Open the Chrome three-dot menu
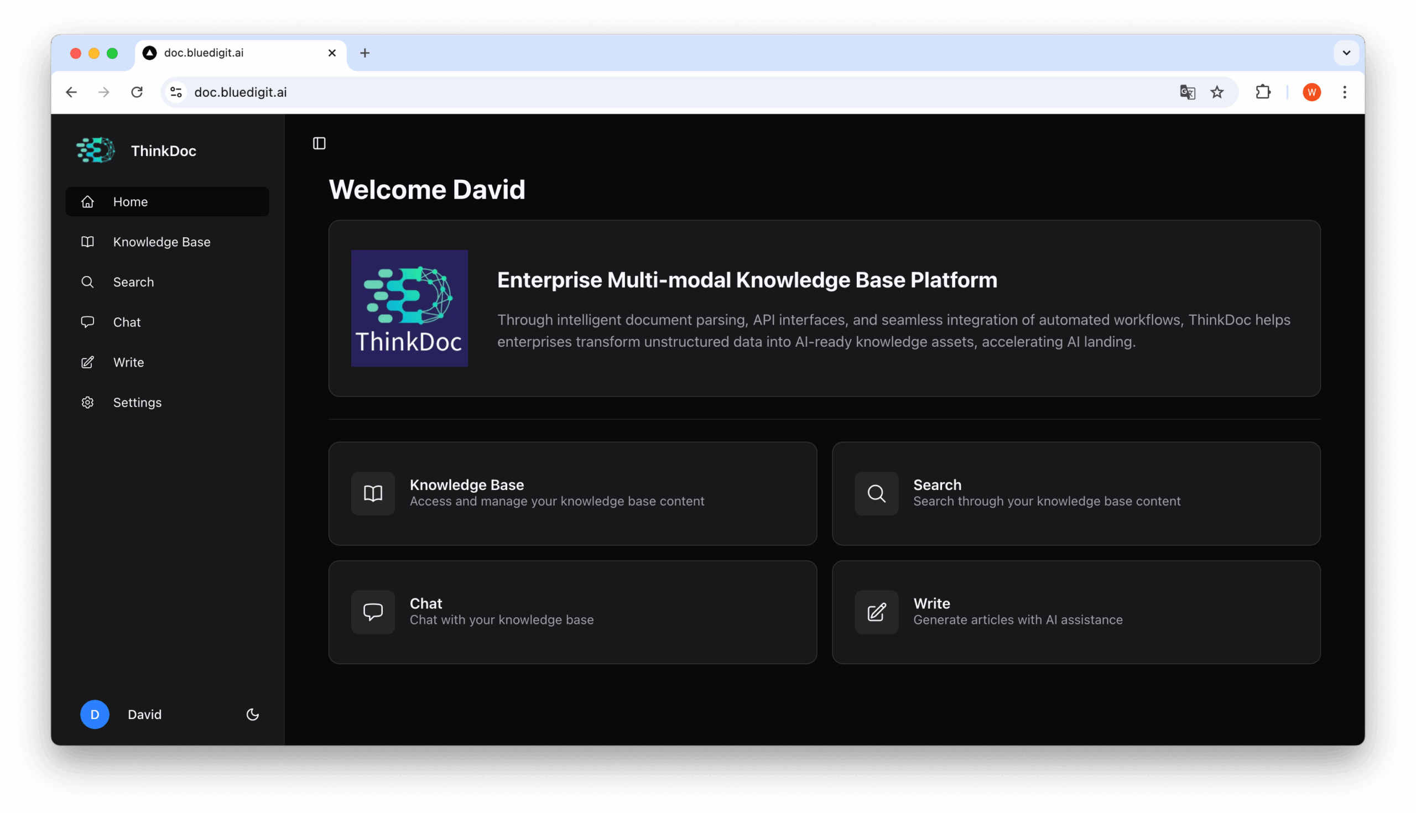The height and width of the screenshot is (813, 1416). tap(1344, 92)
